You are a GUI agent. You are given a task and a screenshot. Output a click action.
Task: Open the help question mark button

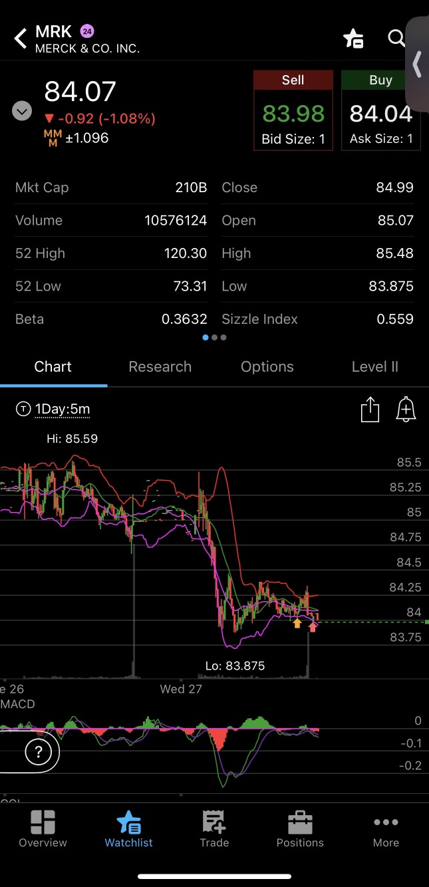39,752
